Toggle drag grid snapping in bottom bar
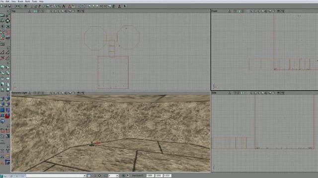Screen dimensions: 318x178 pos(106,176)
